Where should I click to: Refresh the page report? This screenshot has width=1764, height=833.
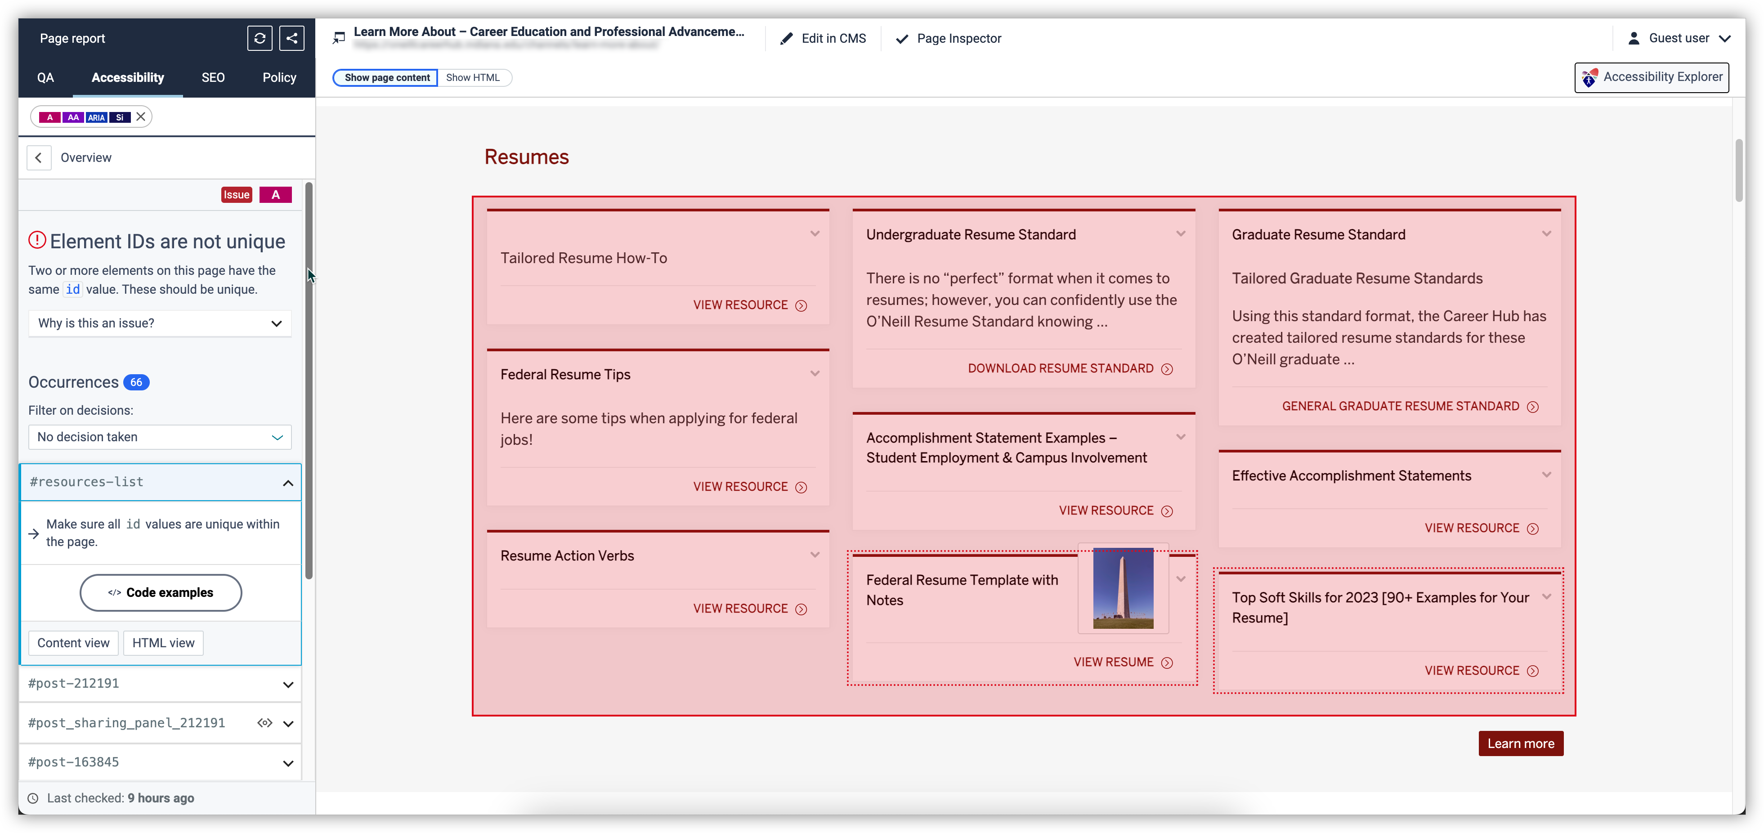(x=260, y=38)
